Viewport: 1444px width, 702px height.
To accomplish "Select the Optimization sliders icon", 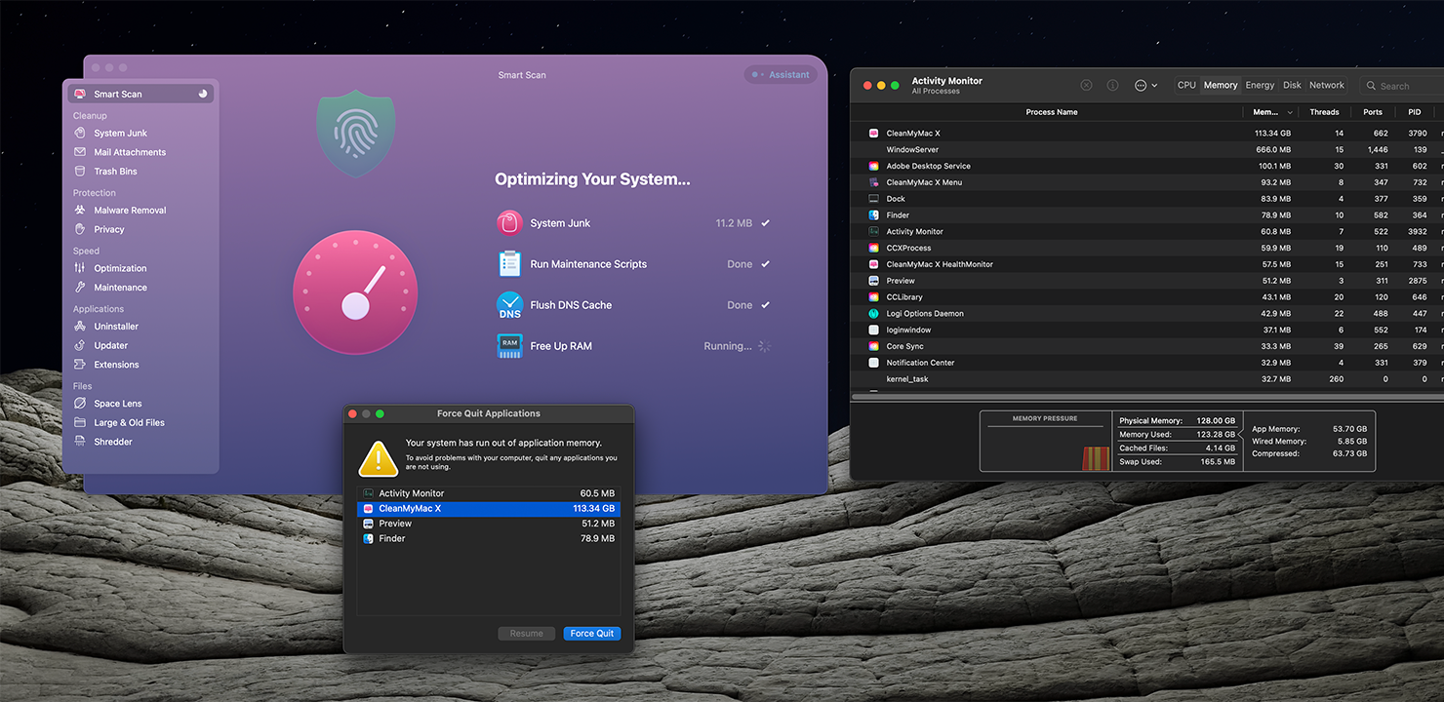I will [x=80, y=268].
